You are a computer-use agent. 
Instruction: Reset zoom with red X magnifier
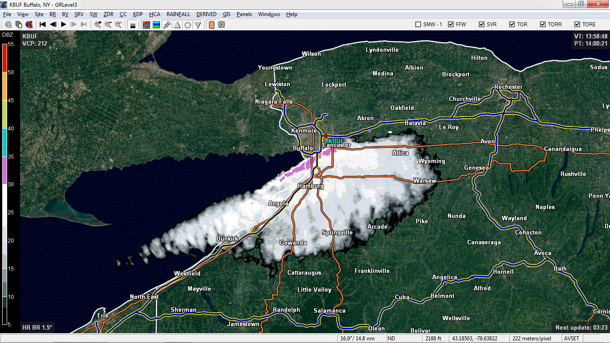(118, 25)
